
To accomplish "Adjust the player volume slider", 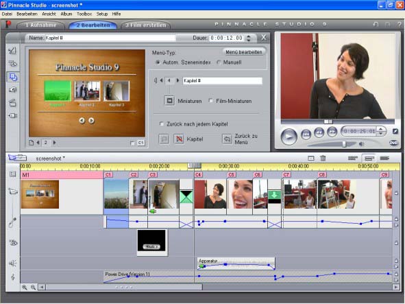I will pos(344,144).
